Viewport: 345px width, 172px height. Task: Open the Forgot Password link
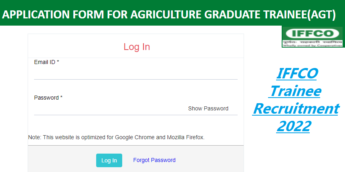click(x=154, y=160)
